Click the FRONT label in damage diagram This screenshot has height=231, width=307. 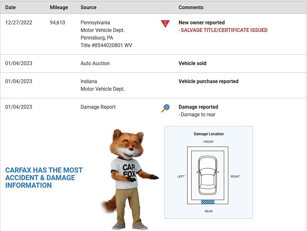pyautogui.click(x=209, y=142)
